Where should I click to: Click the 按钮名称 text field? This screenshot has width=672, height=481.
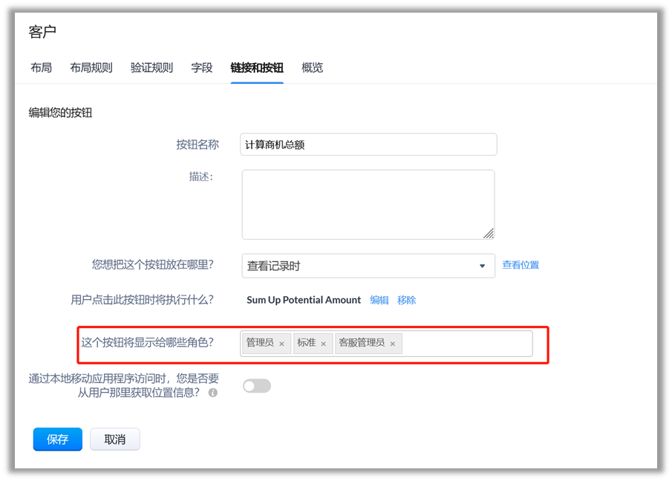click(x=369, y=145)
